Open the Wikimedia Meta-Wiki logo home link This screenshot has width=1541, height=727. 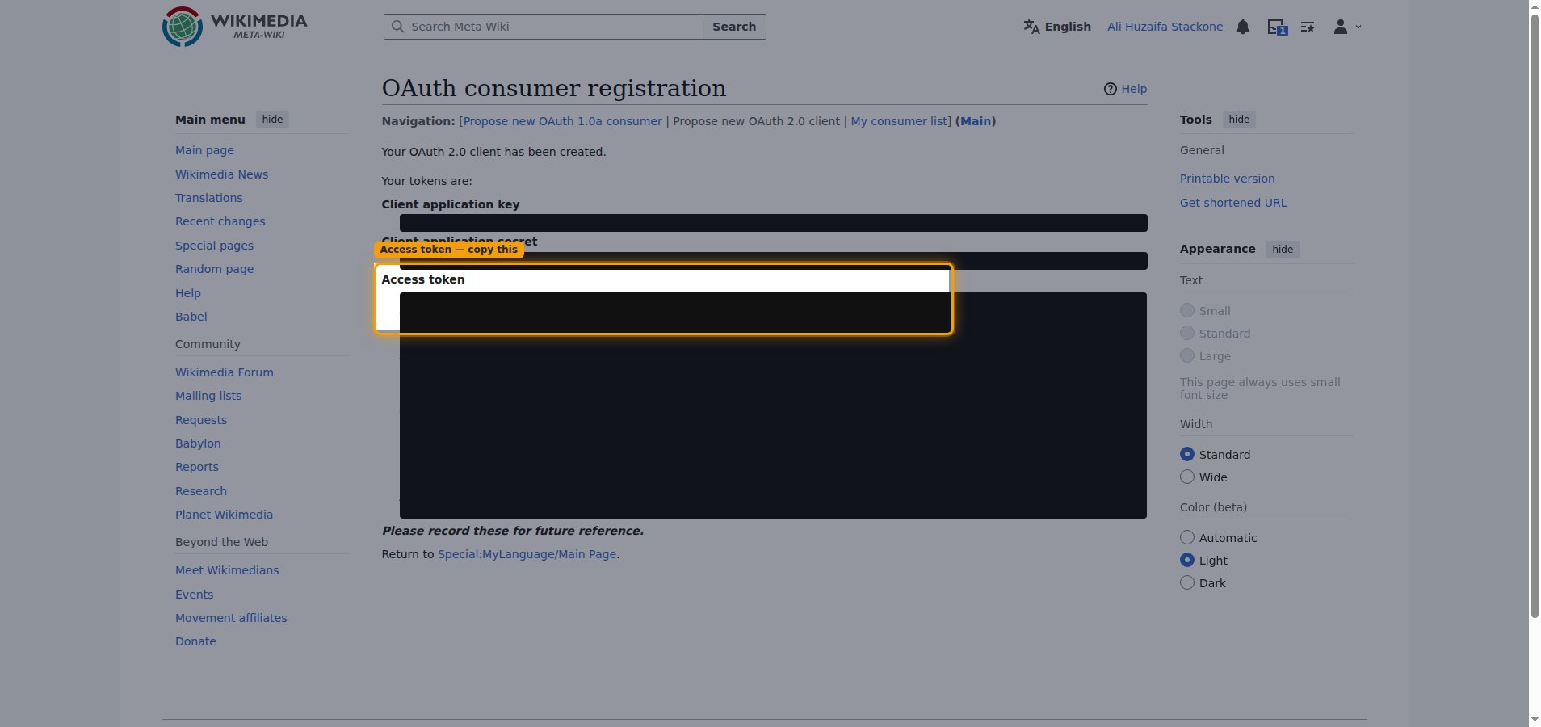coord(235,26)
